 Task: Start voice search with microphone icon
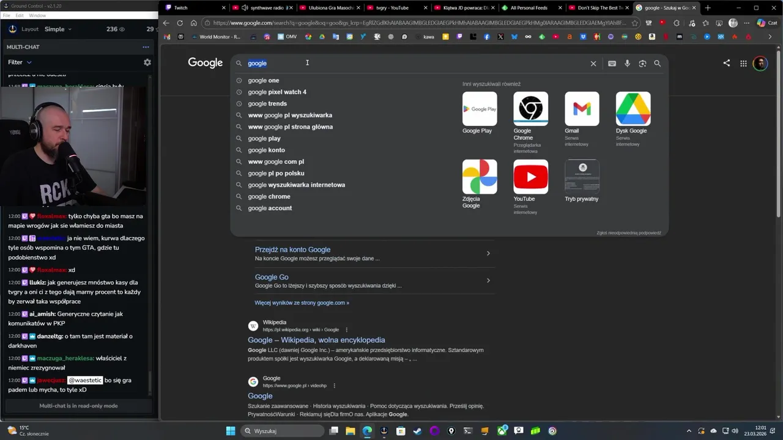[627, 64]
